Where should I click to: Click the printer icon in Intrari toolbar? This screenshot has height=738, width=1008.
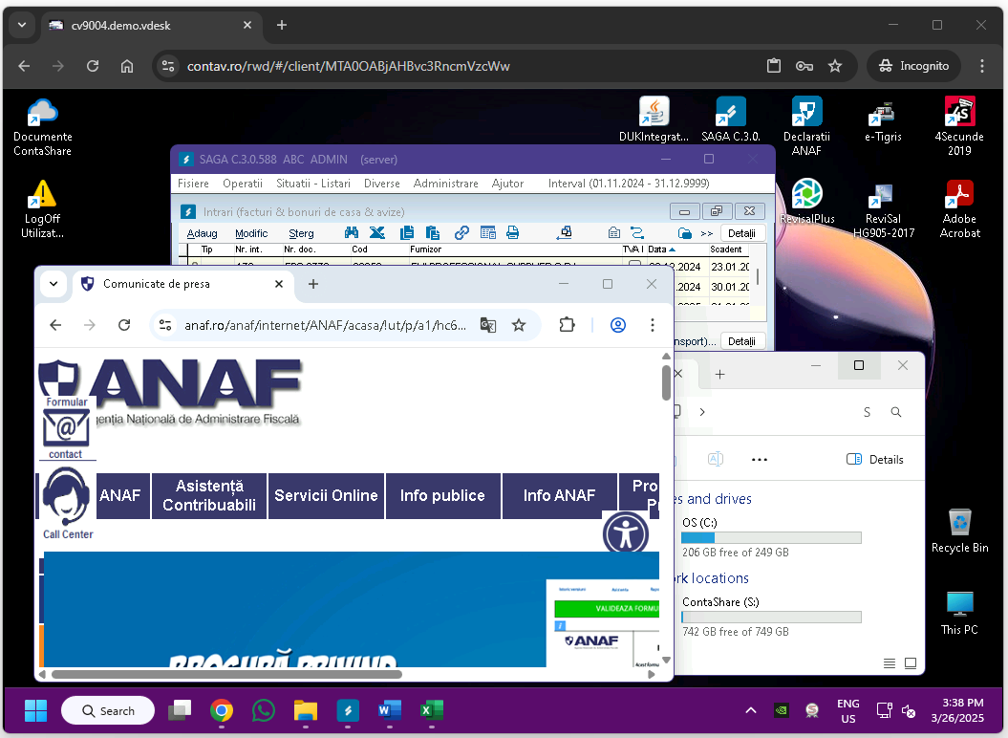[513, 232]
